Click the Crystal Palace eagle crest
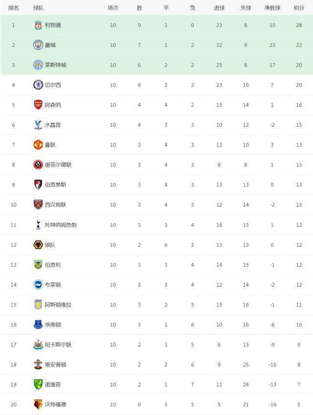 (x=38, y=125)
